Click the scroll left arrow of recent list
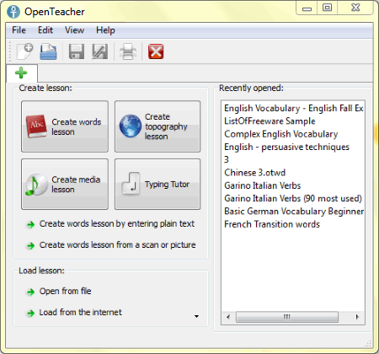This screenshot has height=354, width=379. 228,317
